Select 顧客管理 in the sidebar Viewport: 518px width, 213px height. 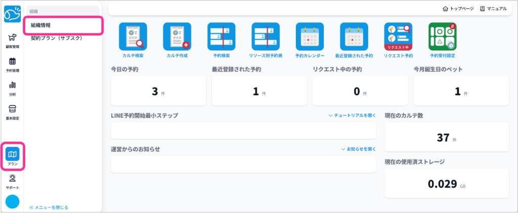tap(13, 40)
